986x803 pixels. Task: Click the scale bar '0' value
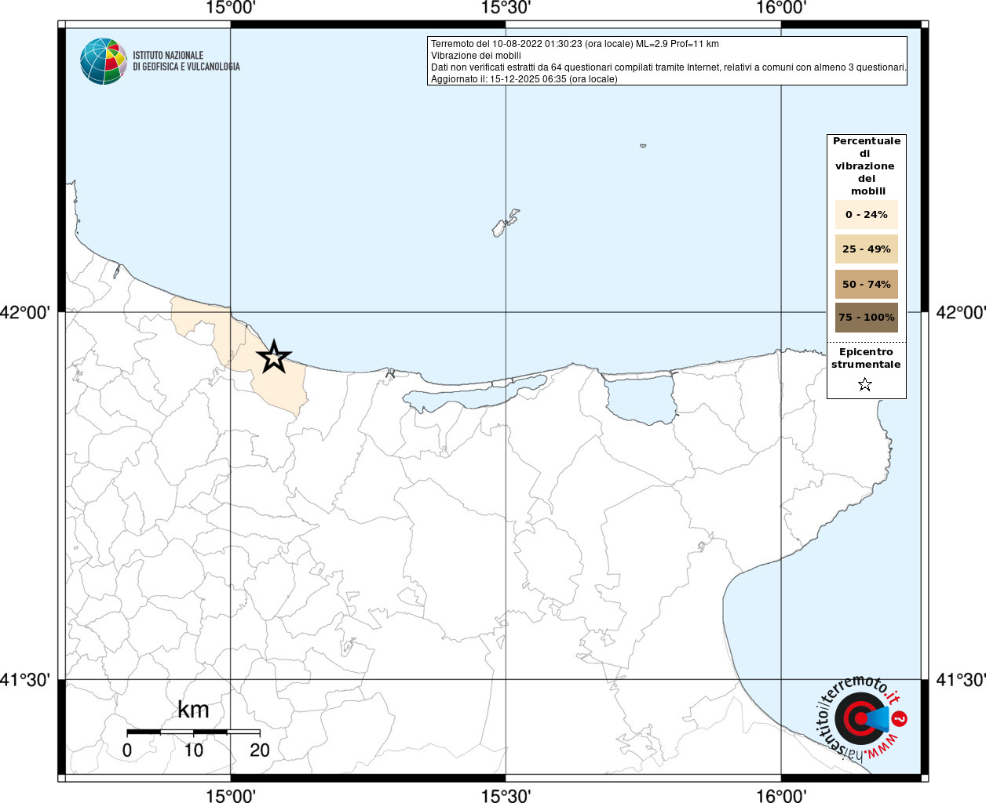127,750
